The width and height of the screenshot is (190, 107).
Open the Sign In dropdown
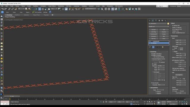click(x=162, y=6)
